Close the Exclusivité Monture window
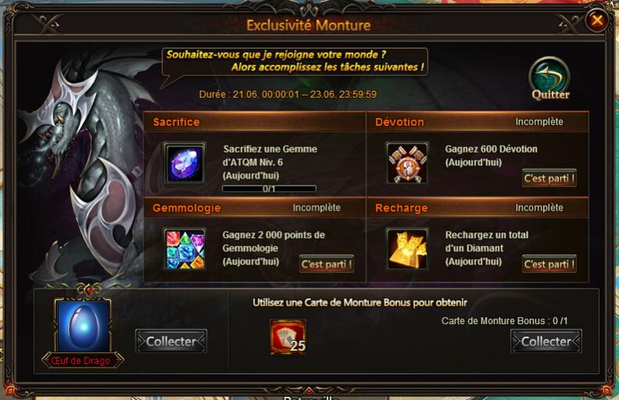This screenshot has height=400, width=619. point(596,20)
